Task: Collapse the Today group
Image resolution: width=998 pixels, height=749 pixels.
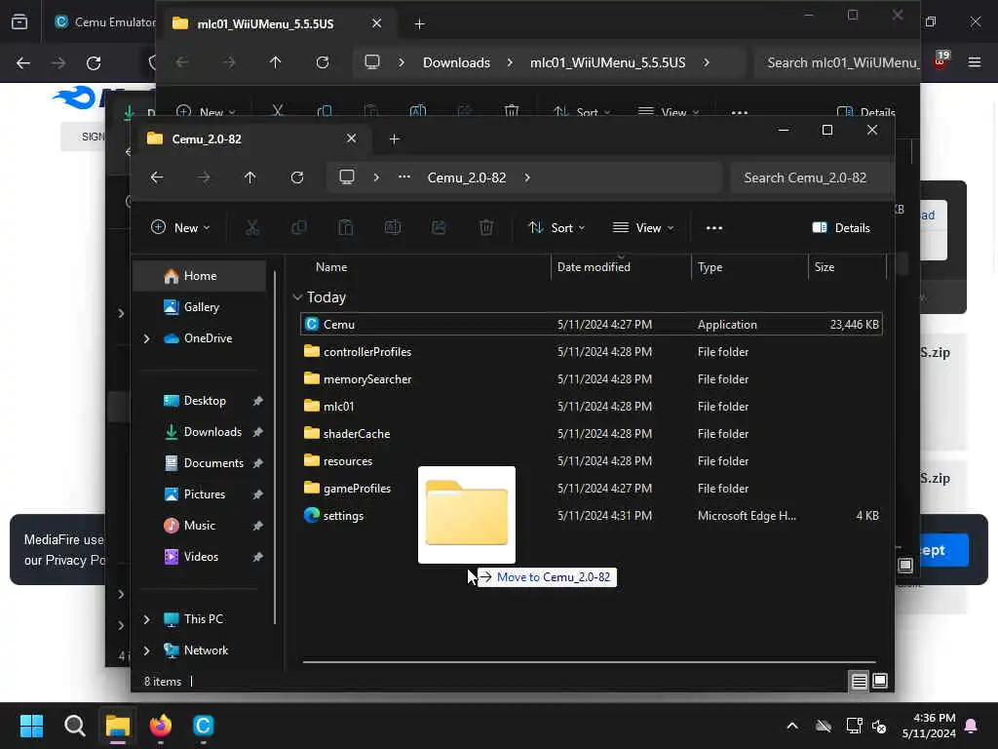Action: [297, 297]
